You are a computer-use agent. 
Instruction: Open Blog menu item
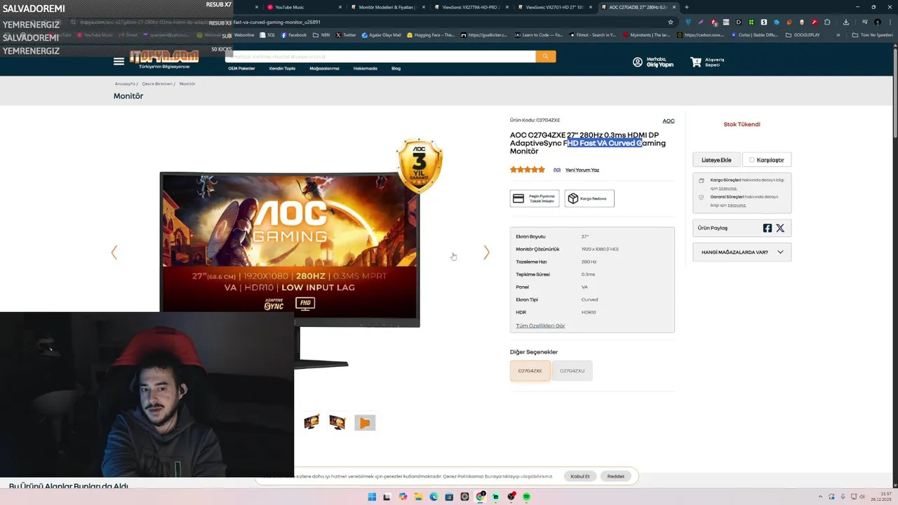[x=396, y=69]
